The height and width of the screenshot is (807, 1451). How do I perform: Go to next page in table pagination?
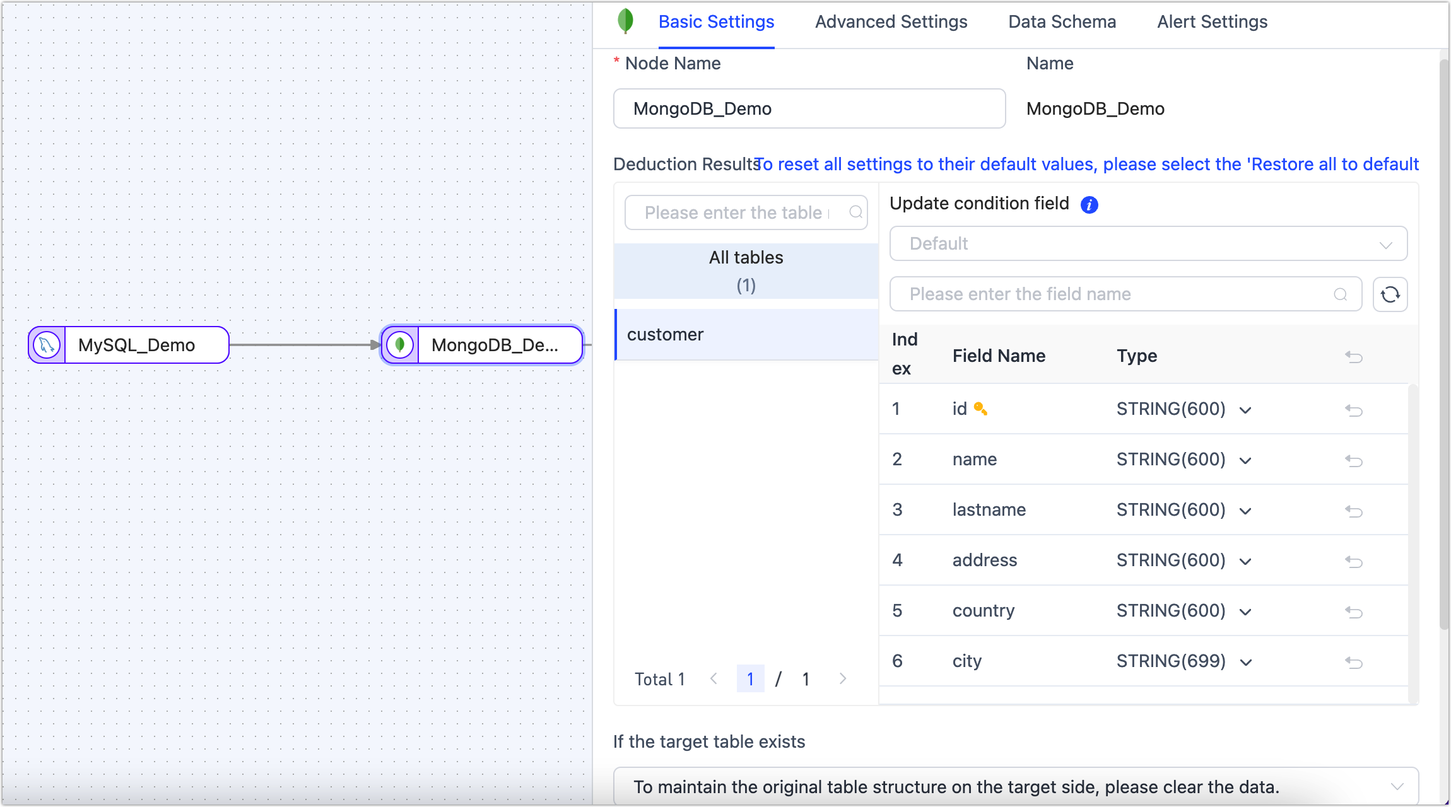pyautogui.click(x=843, y=678)
